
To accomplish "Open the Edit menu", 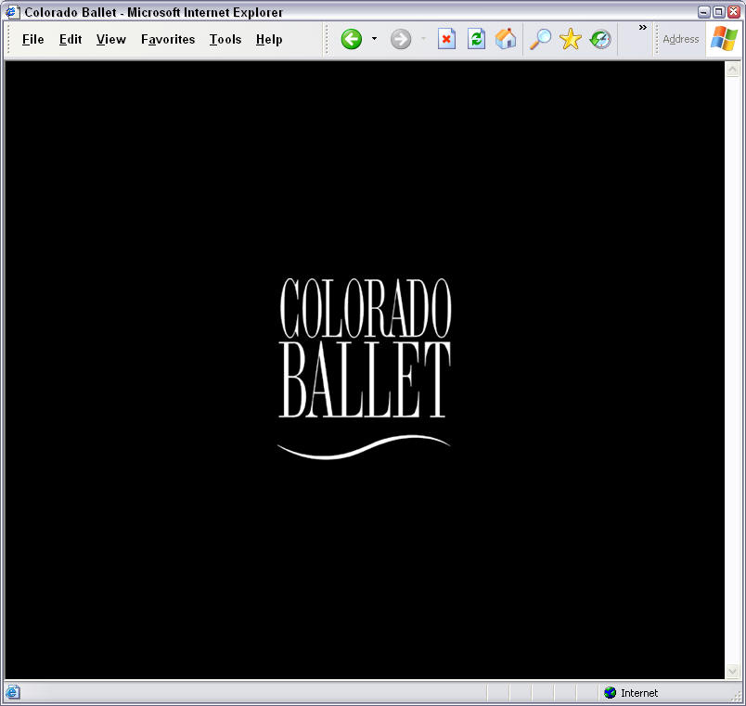I will [71, 40].
